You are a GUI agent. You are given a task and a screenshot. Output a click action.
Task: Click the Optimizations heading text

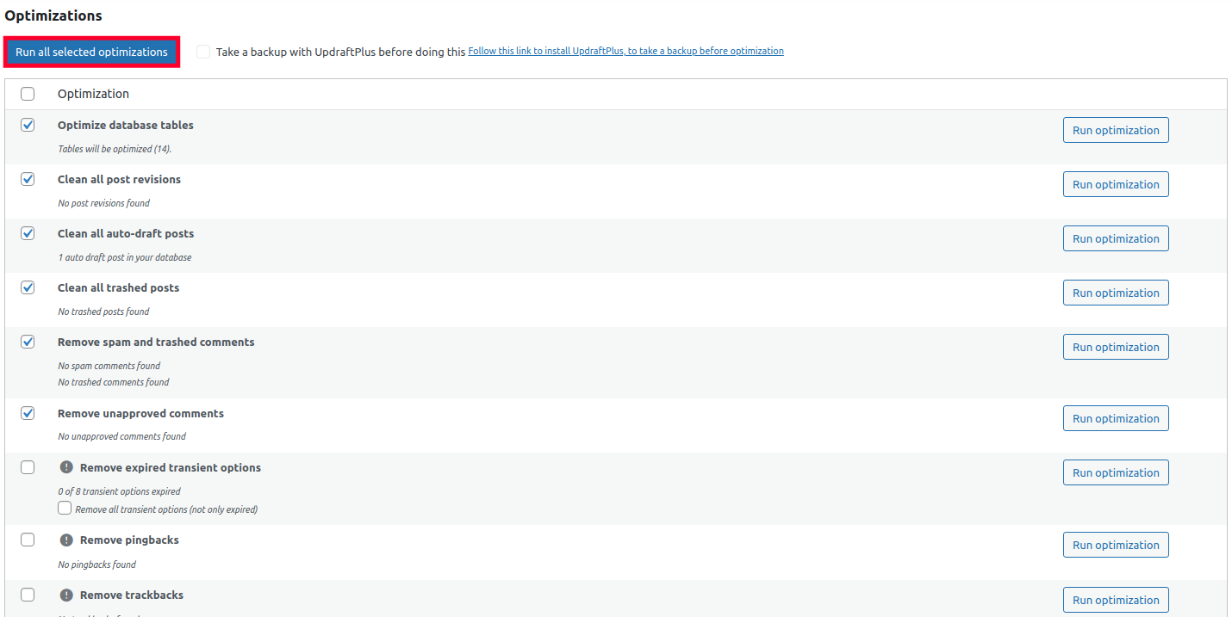point(53,15)
